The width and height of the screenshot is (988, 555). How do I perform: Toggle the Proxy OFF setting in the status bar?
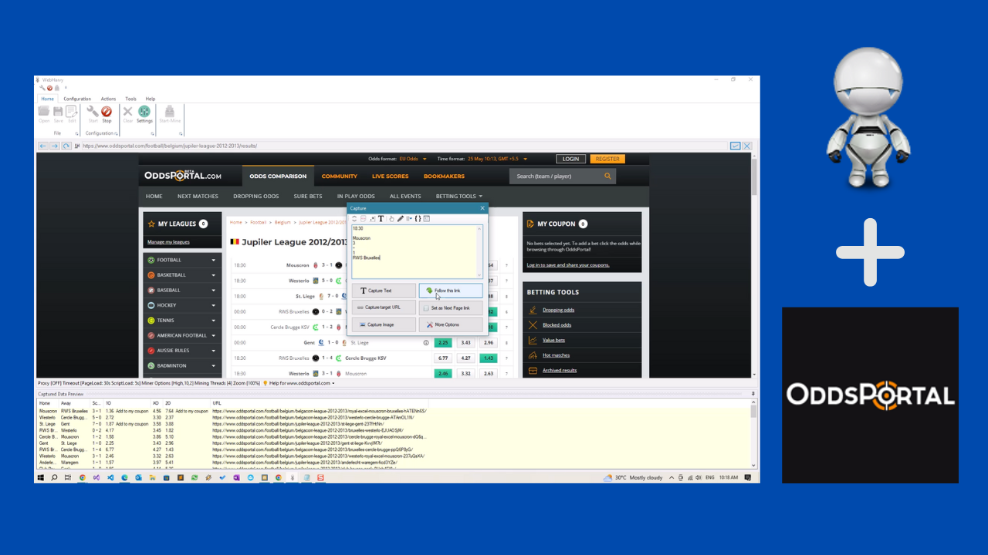pyautogui.click(x=48, y=382)
